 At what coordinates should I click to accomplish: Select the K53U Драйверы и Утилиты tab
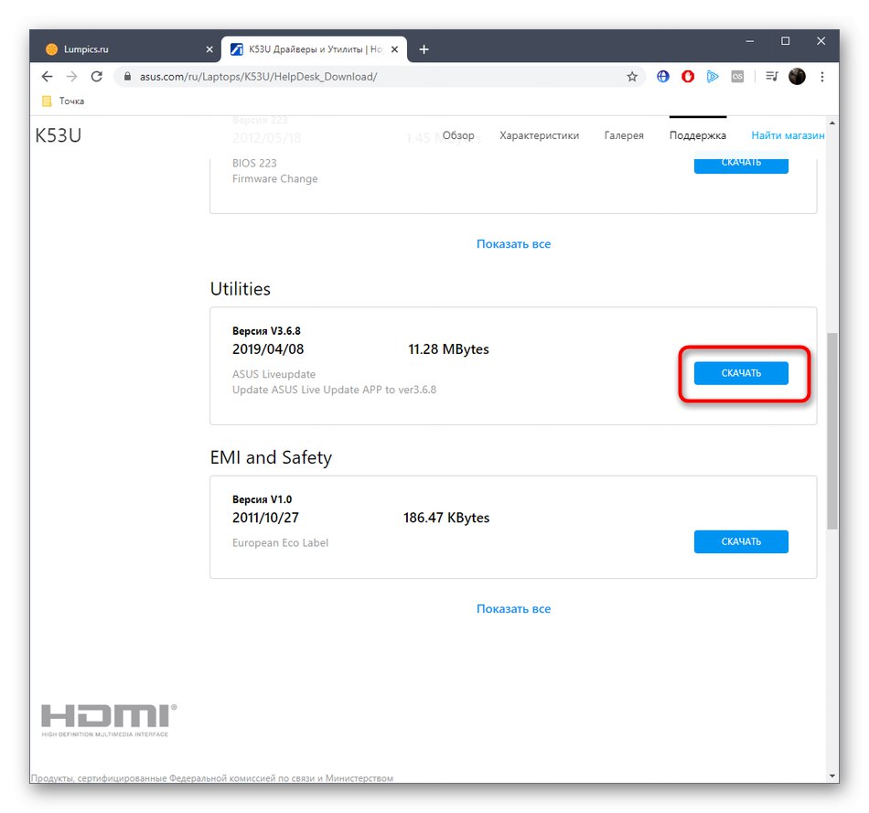[x=315, y=49]
